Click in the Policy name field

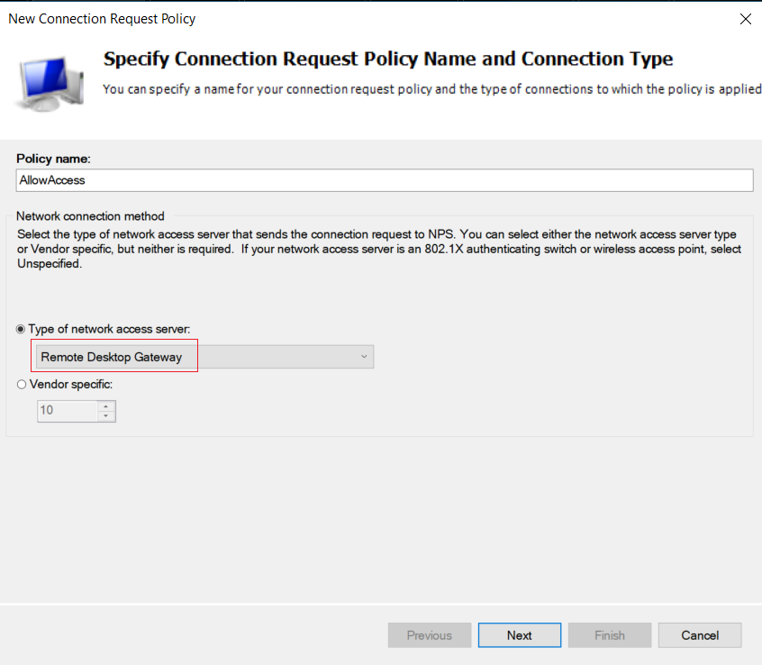click(x=385, y=180)
